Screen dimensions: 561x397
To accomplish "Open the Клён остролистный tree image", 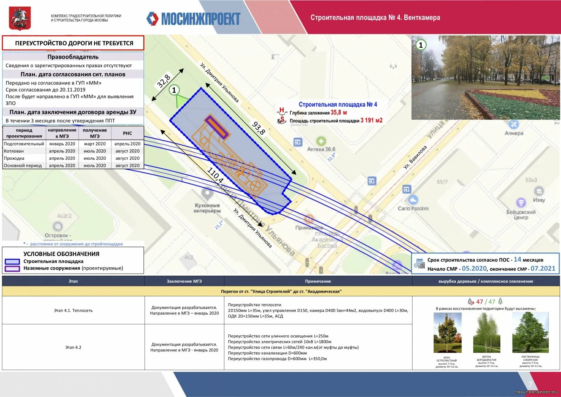I will tap(447, 332).
